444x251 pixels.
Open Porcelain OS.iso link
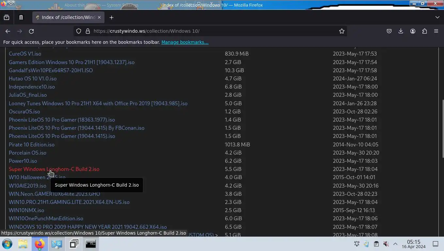click(x=27, y=153)
